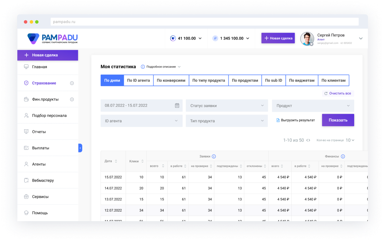Viewport: 385px width, 241px height.
Task: Click the Выплаты icon in the sidebar
Action: pos(26,148)
